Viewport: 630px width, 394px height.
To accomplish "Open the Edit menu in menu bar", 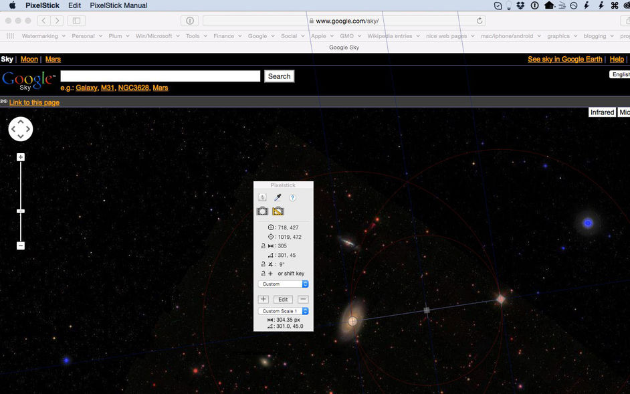I will click(74, 5).
